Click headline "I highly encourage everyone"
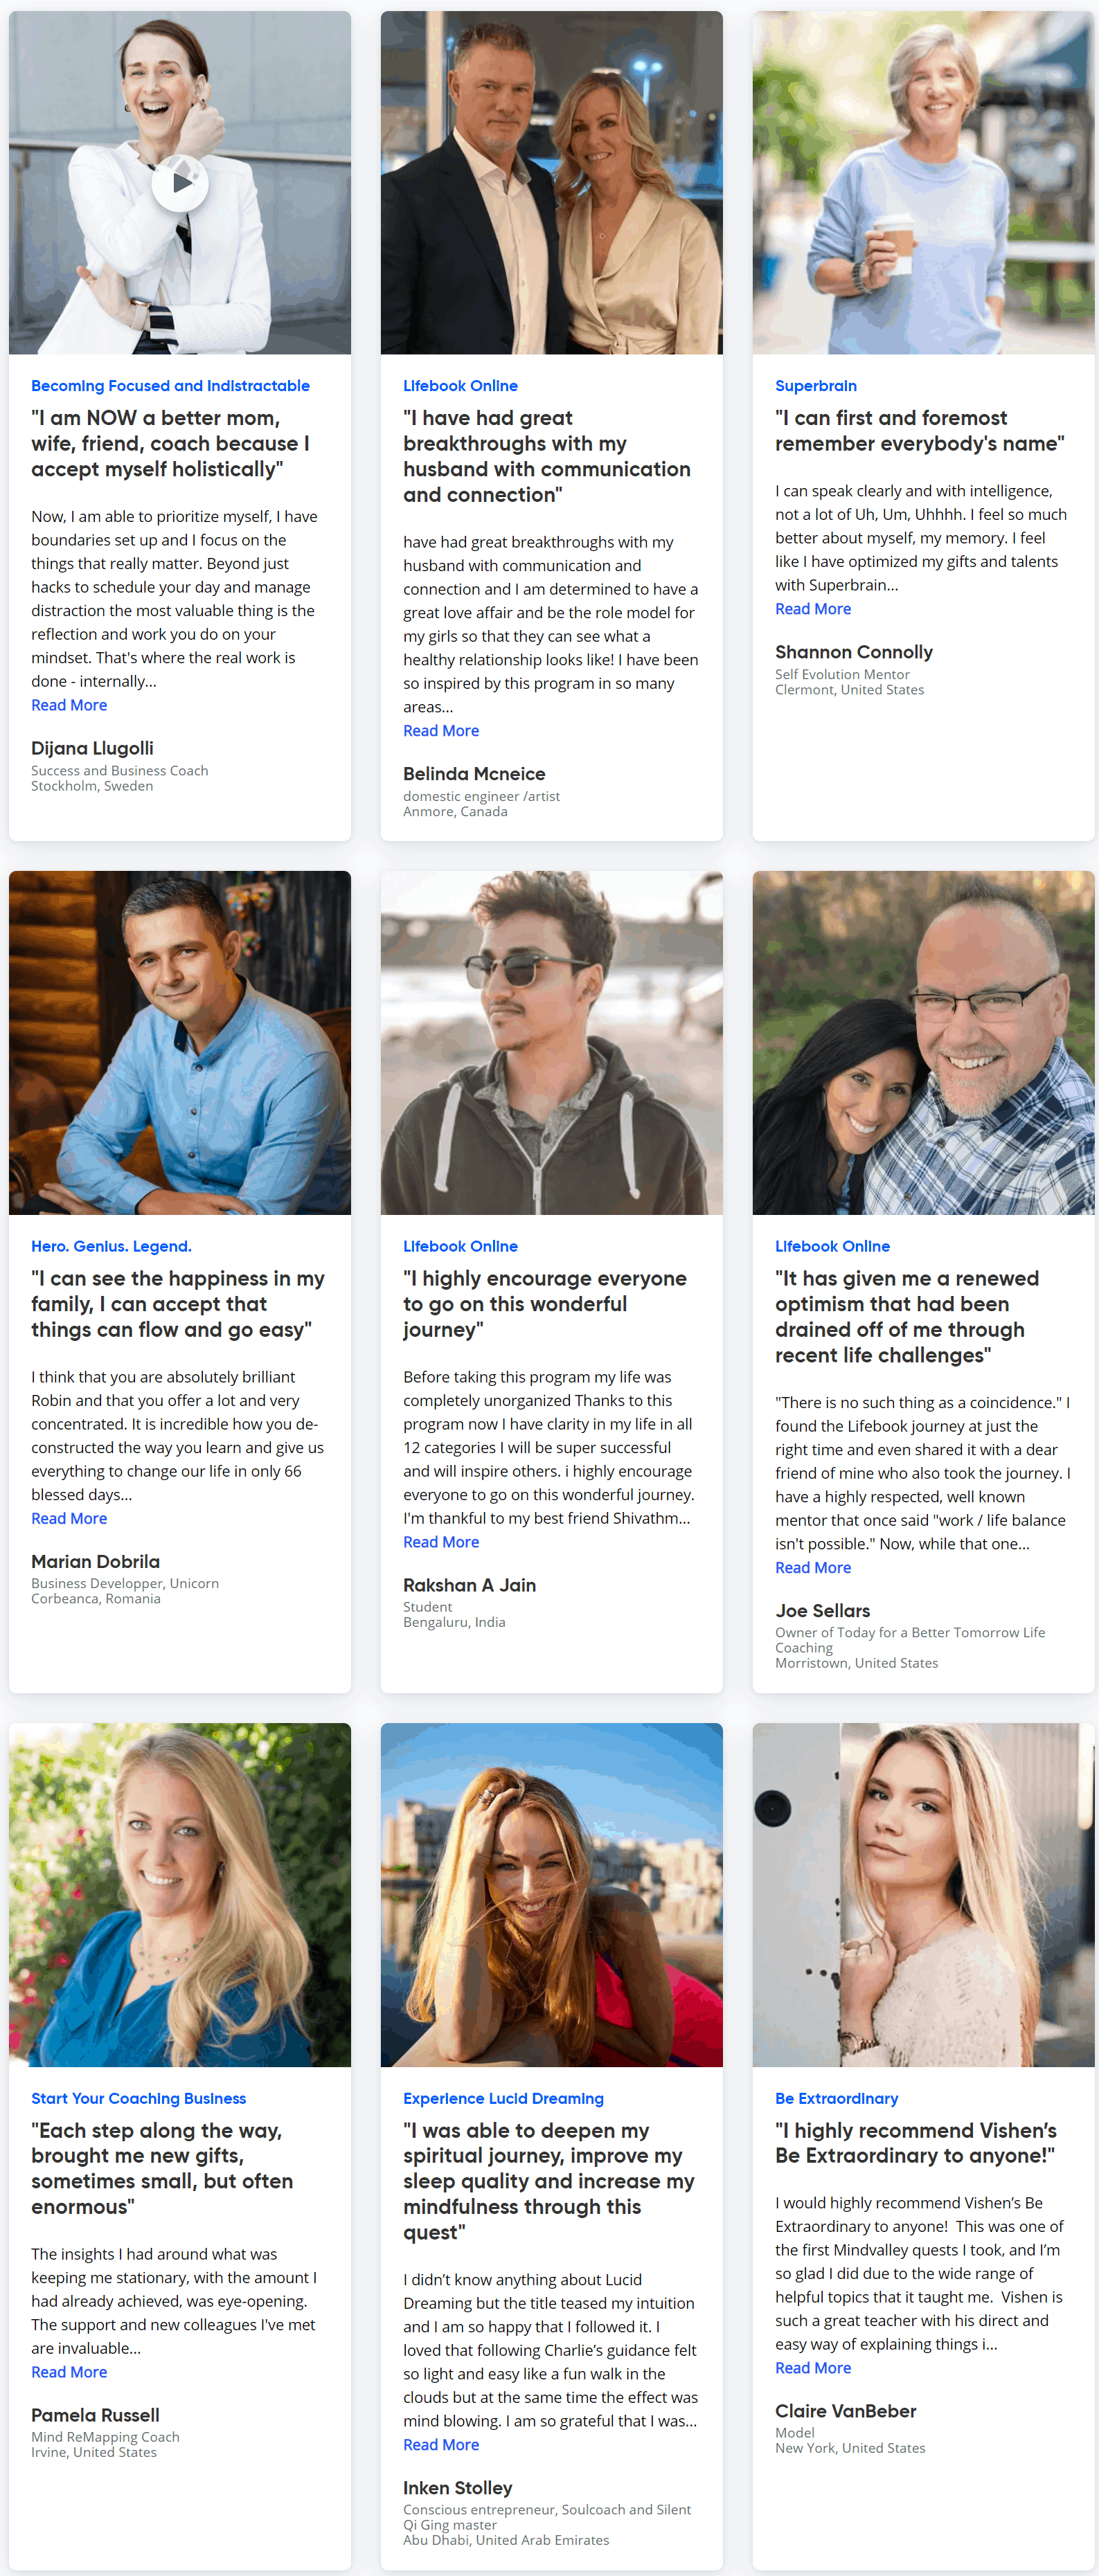Screen dimensions: 1099x2576 coord(545,1304)
